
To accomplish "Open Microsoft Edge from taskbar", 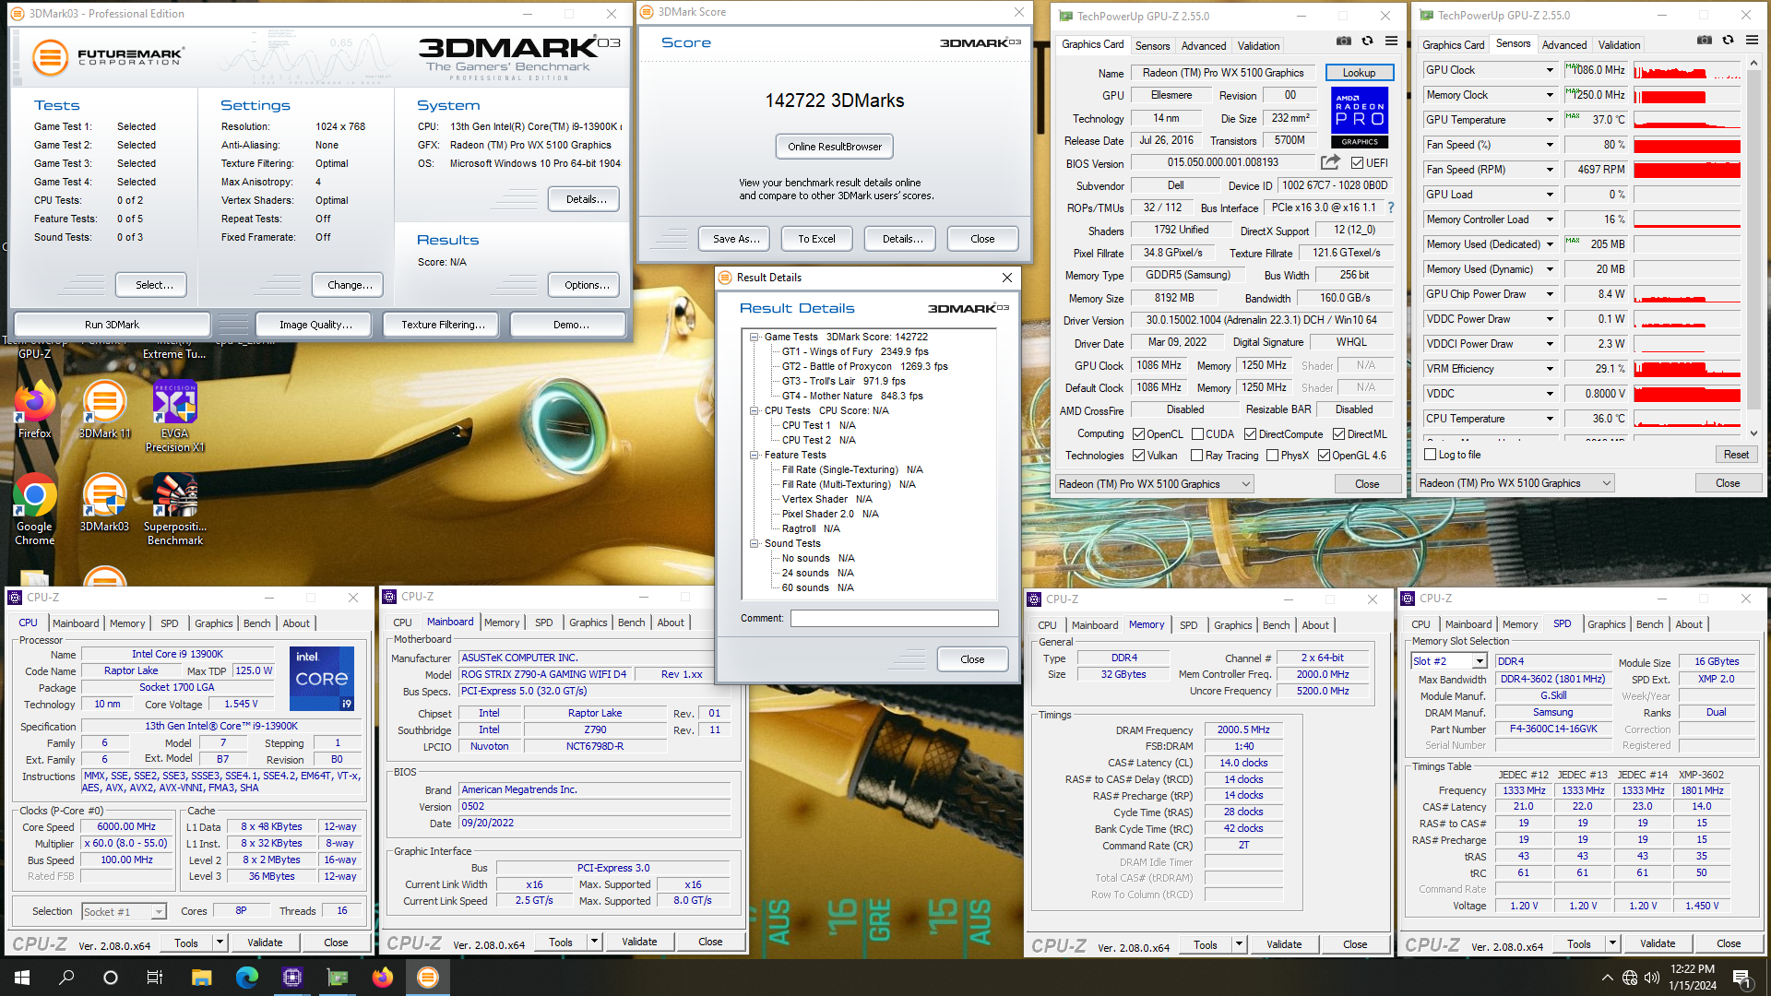I will pyautogui.click(x=246, y=978).
